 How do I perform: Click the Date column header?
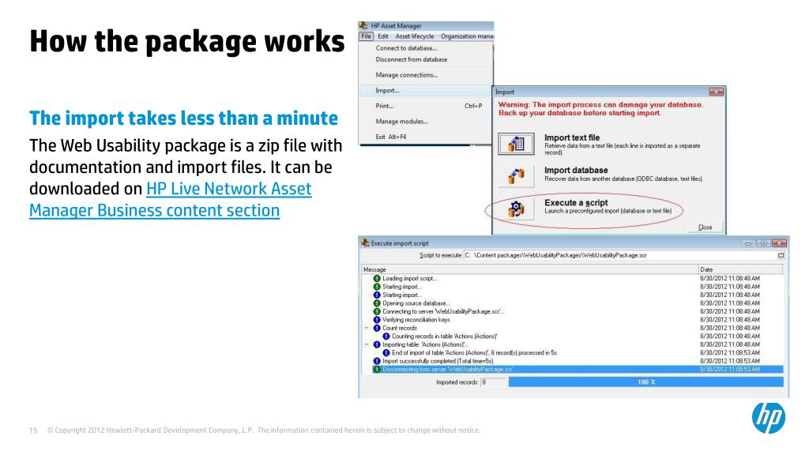click(x=740, y=269)
